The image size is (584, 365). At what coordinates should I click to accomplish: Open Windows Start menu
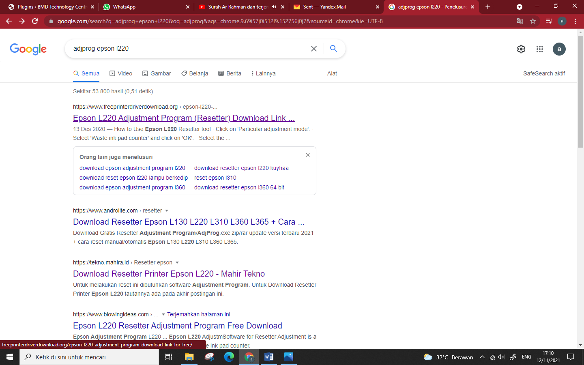(10, 357)
